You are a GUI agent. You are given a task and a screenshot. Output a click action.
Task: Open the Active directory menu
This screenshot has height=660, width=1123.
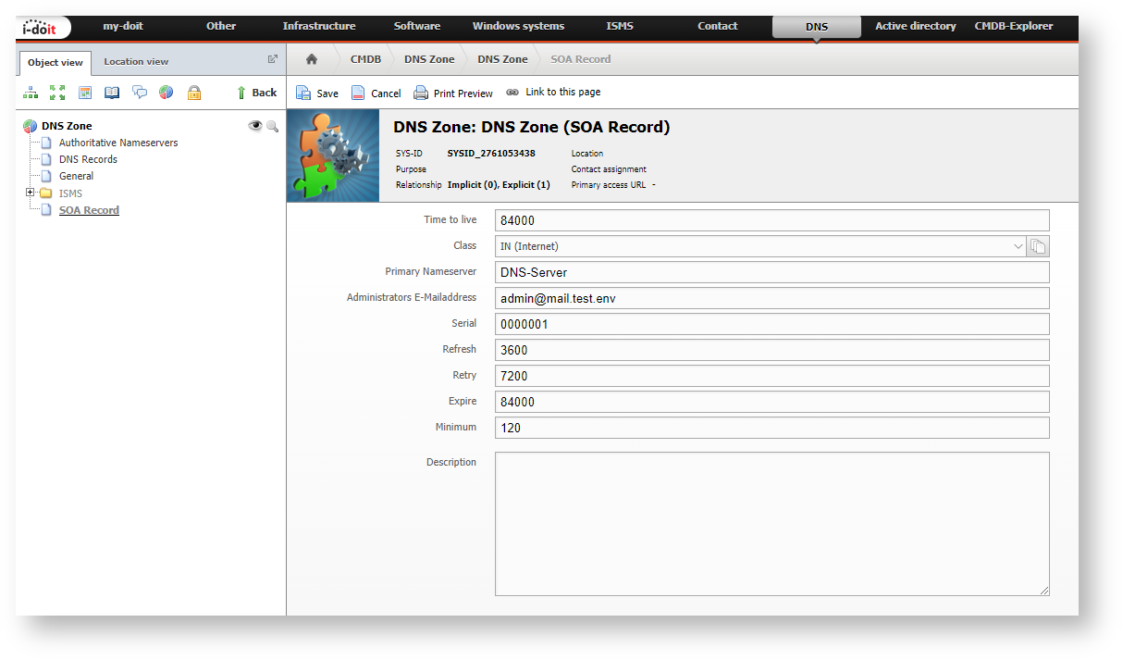(916, 26)
